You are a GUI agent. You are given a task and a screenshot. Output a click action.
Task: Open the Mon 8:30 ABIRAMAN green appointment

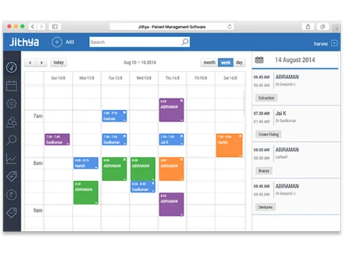[x=86, y=193]
